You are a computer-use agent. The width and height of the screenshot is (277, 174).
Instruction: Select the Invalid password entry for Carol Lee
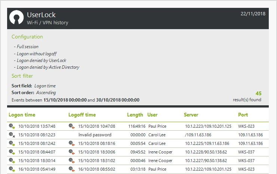coord(95,135)
